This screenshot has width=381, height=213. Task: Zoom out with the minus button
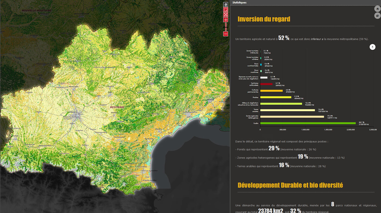coord(225,34)
